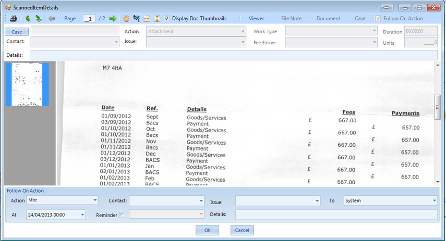Click the page number input field
Image resolution: width=446 pixels, height=241 pixels.
click(x=89, y=19)
